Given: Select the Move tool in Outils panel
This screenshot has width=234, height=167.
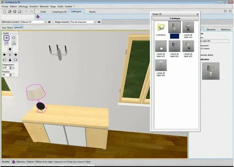Looking at the screenshot, I should pos(7,38).
